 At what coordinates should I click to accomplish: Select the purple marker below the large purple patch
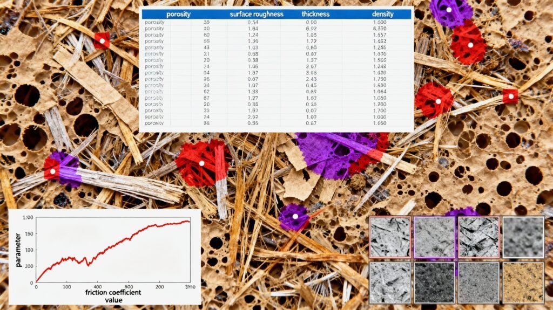[295, 216]
